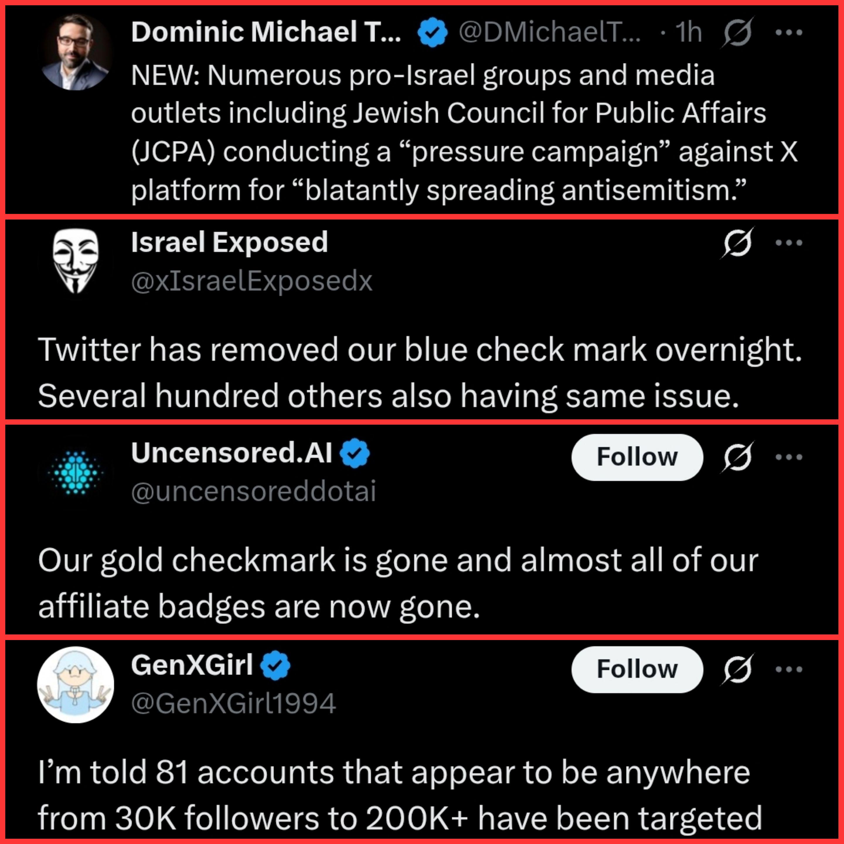Open the @xIsraelExposedx handle link
Screen dimensions: 844x844
point(252,281)
